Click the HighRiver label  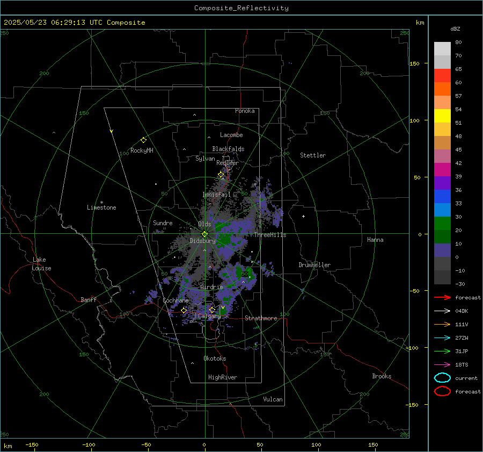pyautogui.click(x=223, y=377)
